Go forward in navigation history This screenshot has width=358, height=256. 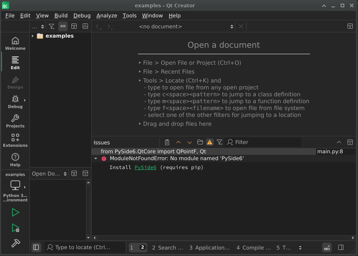(110, 27)
